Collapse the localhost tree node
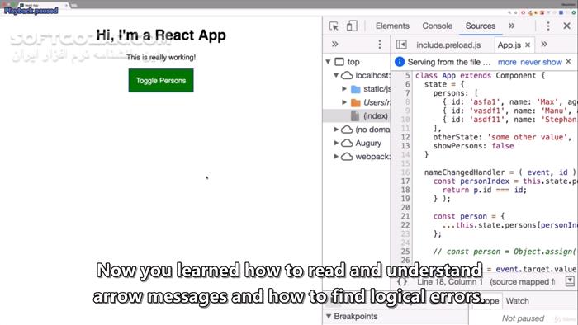Screen dimensions: 578x325 336,75
